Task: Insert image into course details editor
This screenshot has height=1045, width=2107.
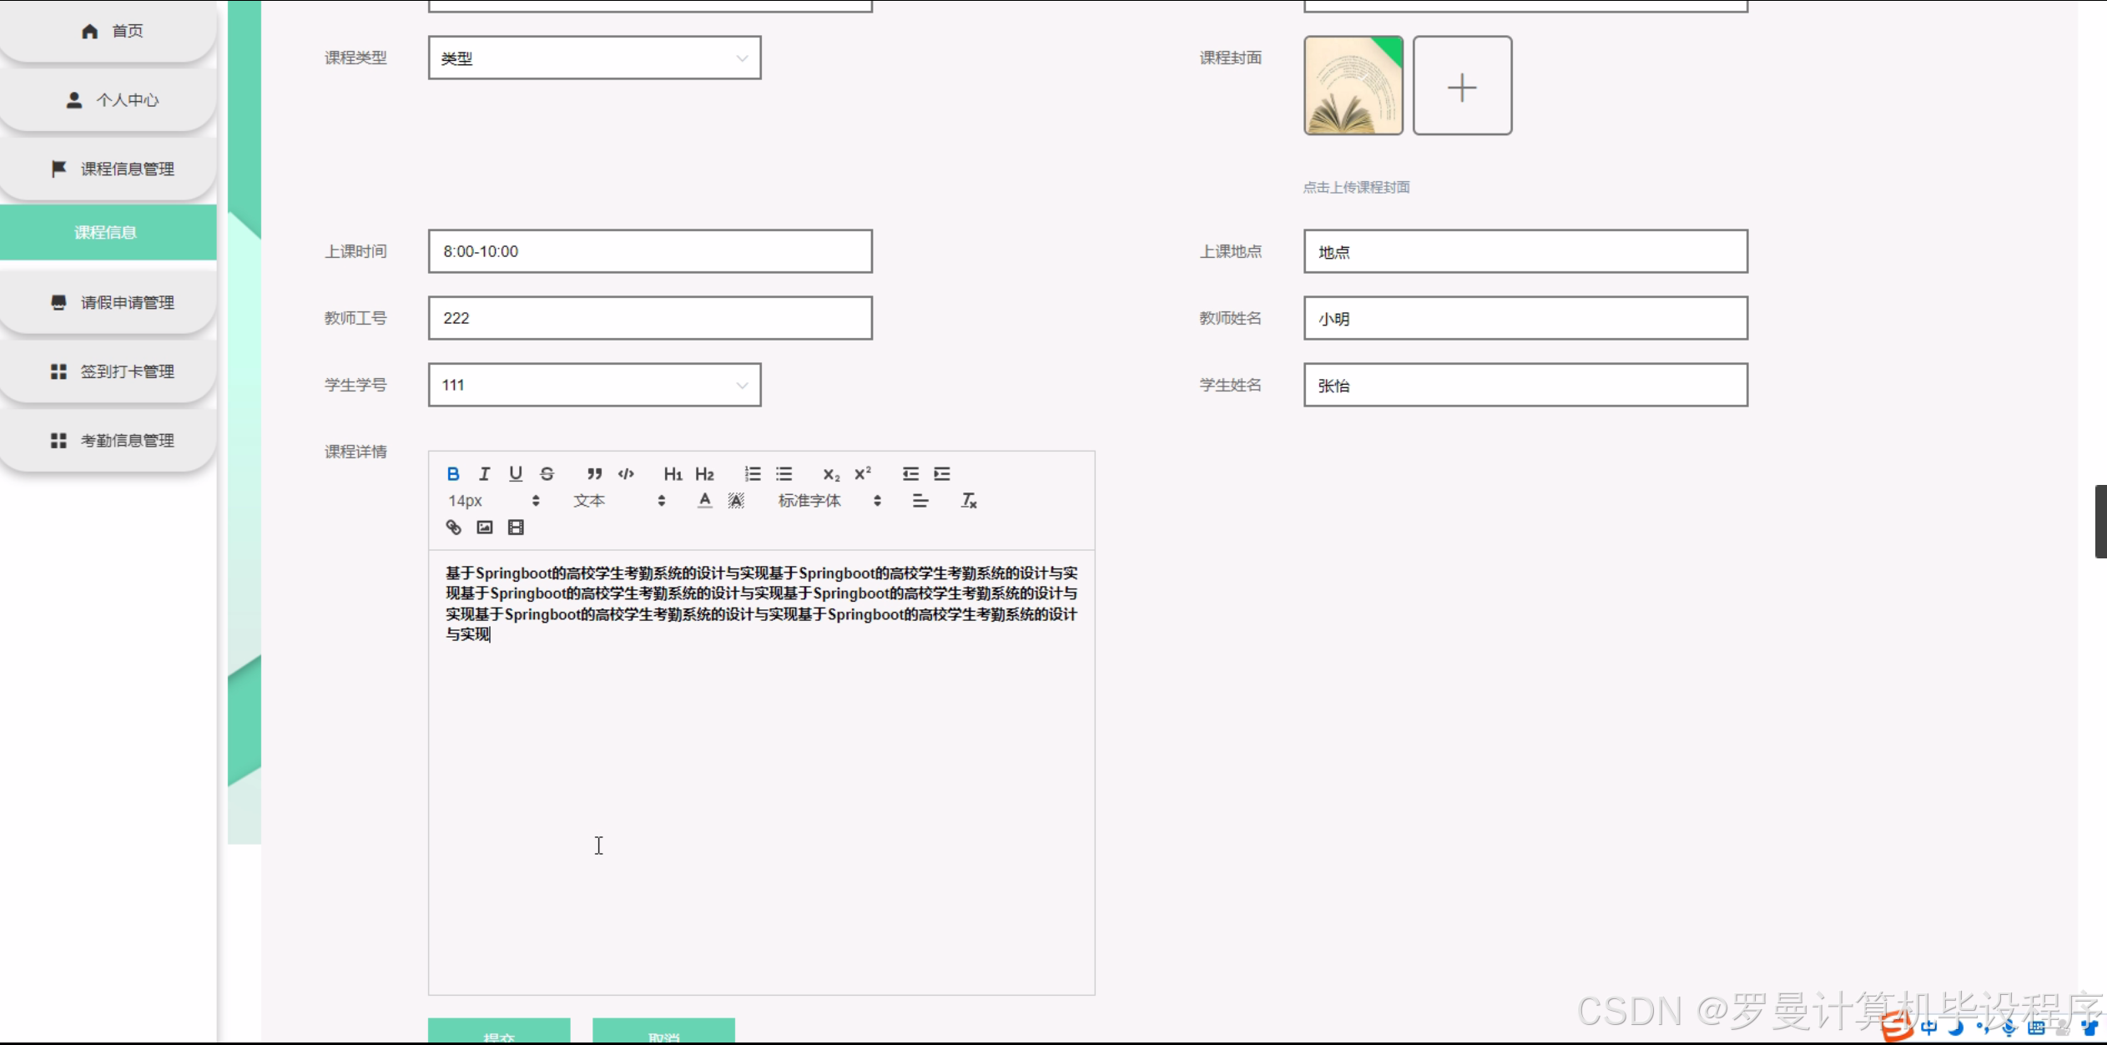Action: click(x=485, y=528)
